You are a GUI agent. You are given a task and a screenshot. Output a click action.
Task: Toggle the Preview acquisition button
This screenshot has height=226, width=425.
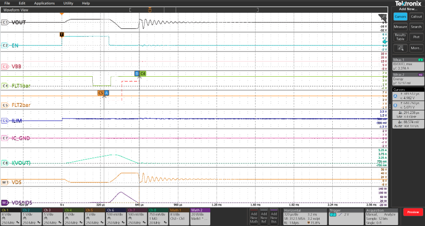click(x=413, y=212)
